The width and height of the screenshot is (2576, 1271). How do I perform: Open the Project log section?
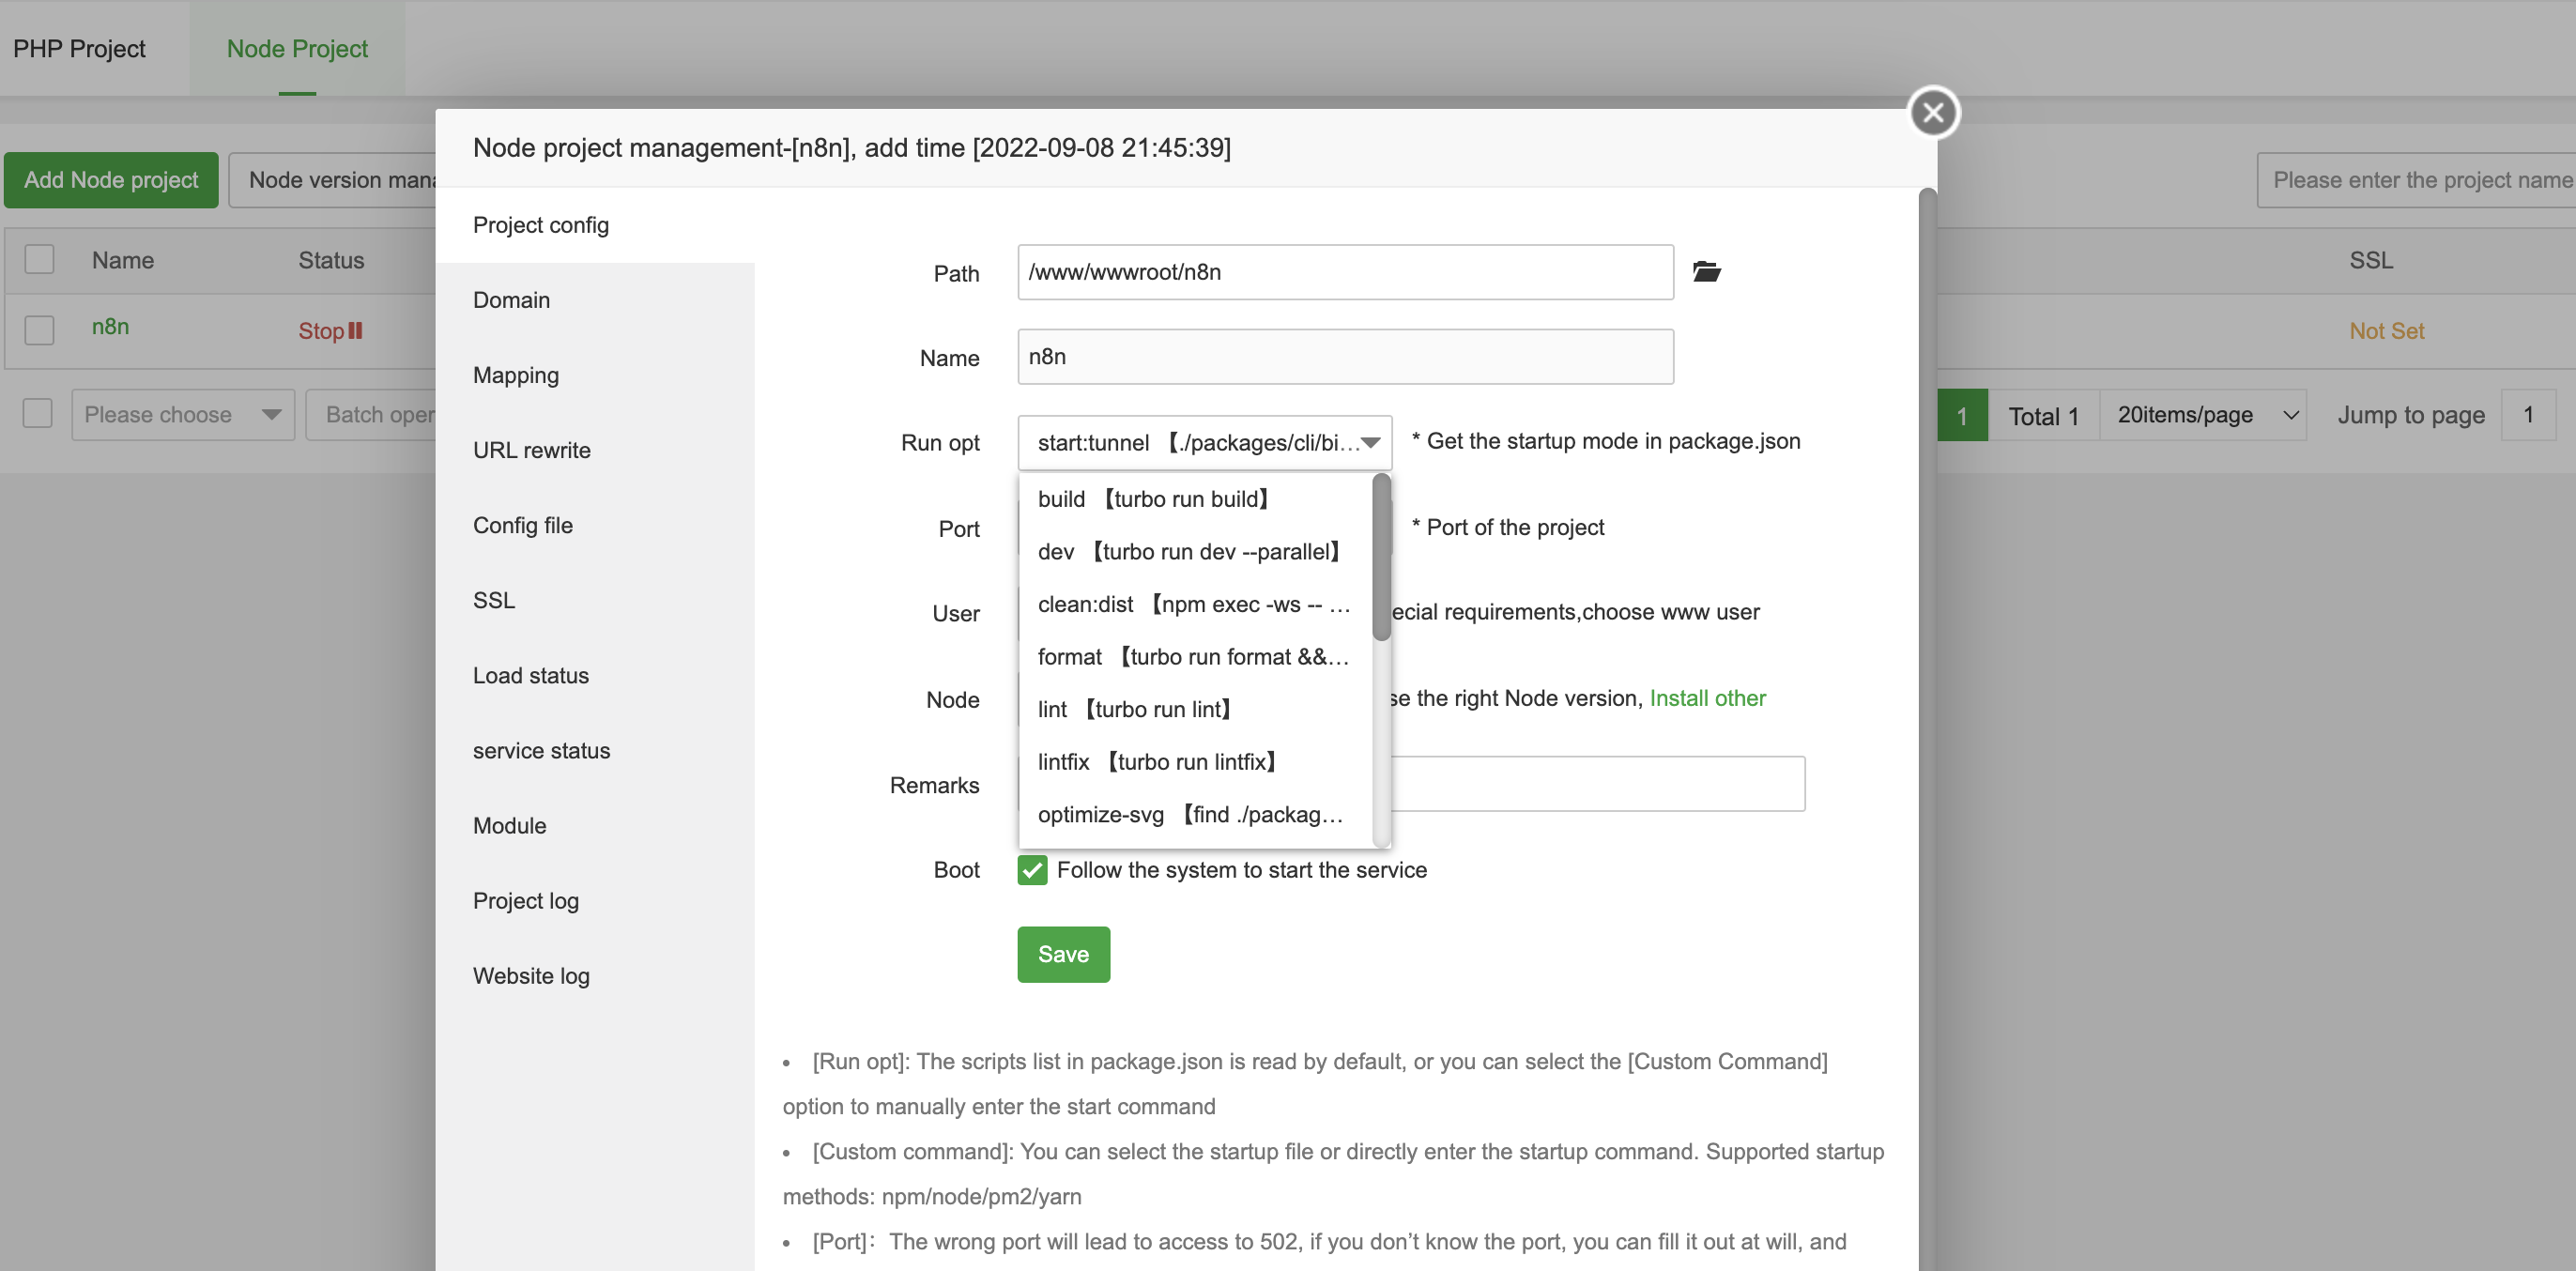tap(525, 901)
